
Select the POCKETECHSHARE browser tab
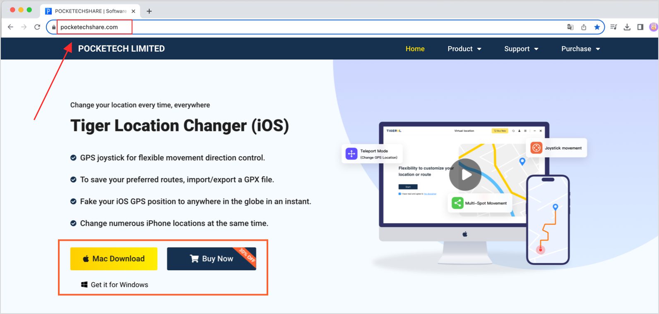(90, 11)
